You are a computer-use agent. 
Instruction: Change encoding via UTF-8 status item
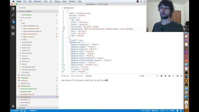[163, 111]
